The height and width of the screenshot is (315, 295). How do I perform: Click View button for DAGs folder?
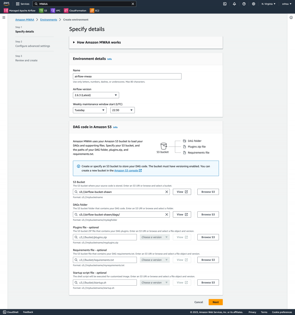coord(182,214)
